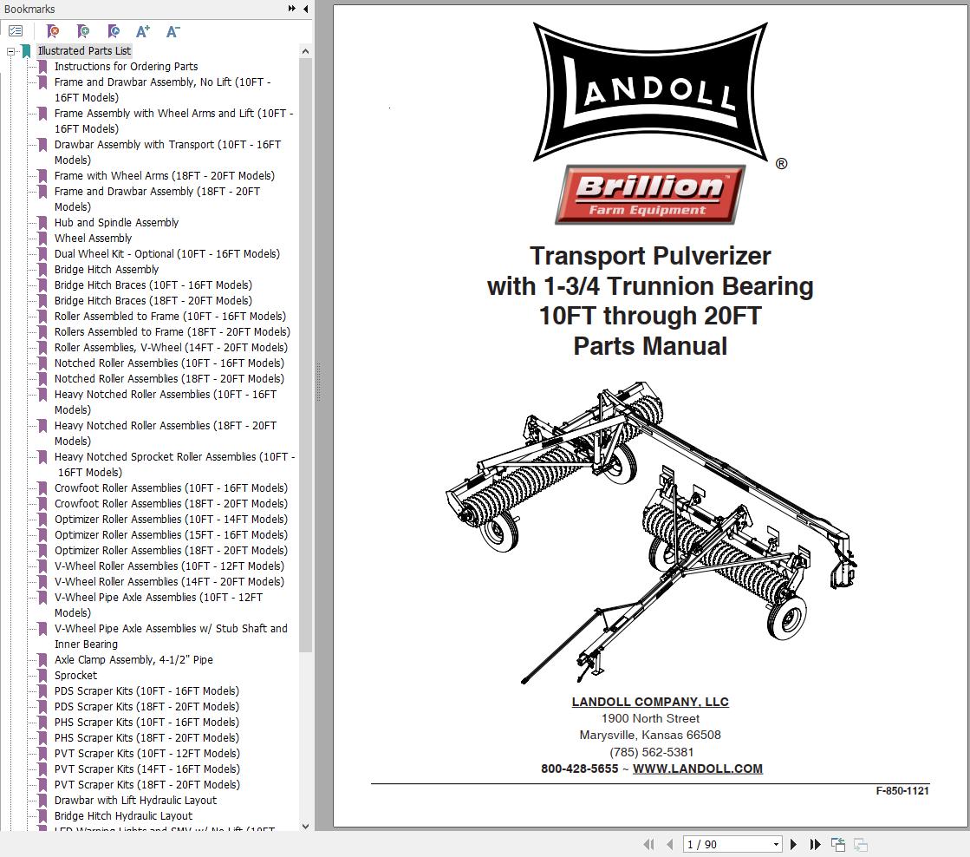This screenshot has height=857, width=970.
Task: Select the expand current bookmark icon
Action: tap(114, 30)
